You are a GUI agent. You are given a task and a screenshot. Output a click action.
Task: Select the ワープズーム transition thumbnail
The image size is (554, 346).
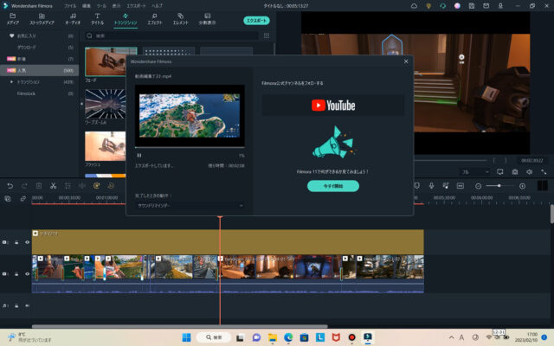(x=106, y=104)
